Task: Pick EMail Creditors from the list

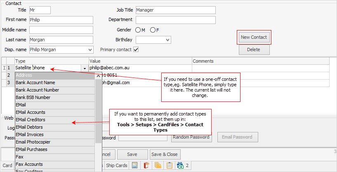Action: (x=55, y=120)
